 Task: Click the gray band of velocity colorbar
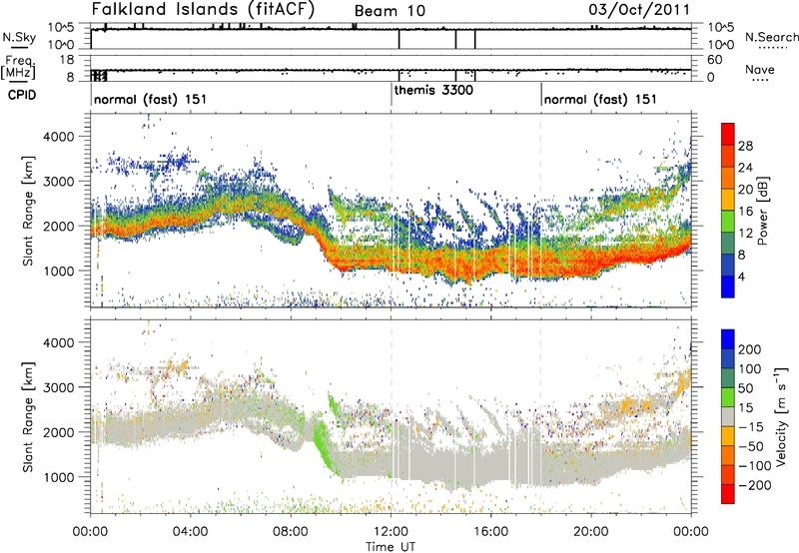pos(728,416)
